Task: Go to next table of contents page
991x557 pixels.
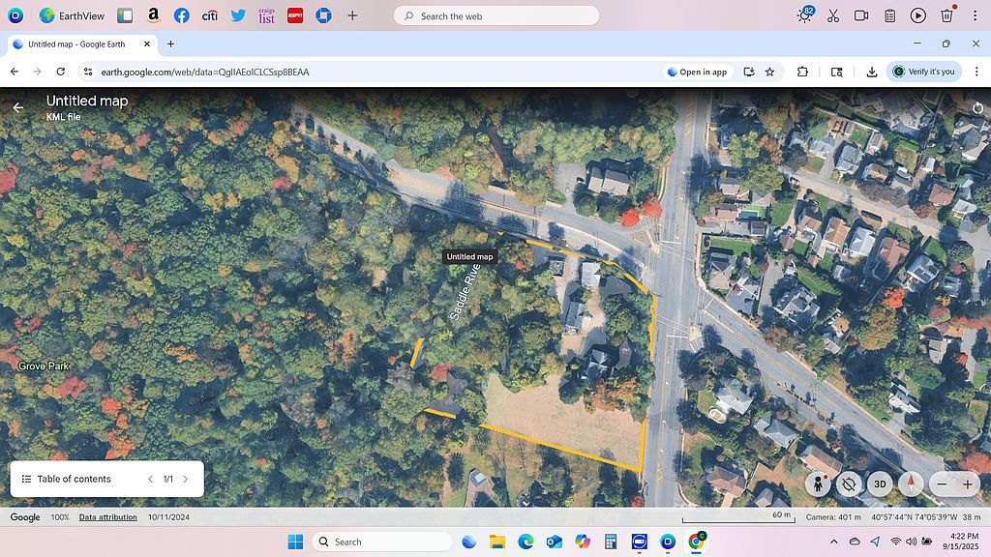Action: 186,479
